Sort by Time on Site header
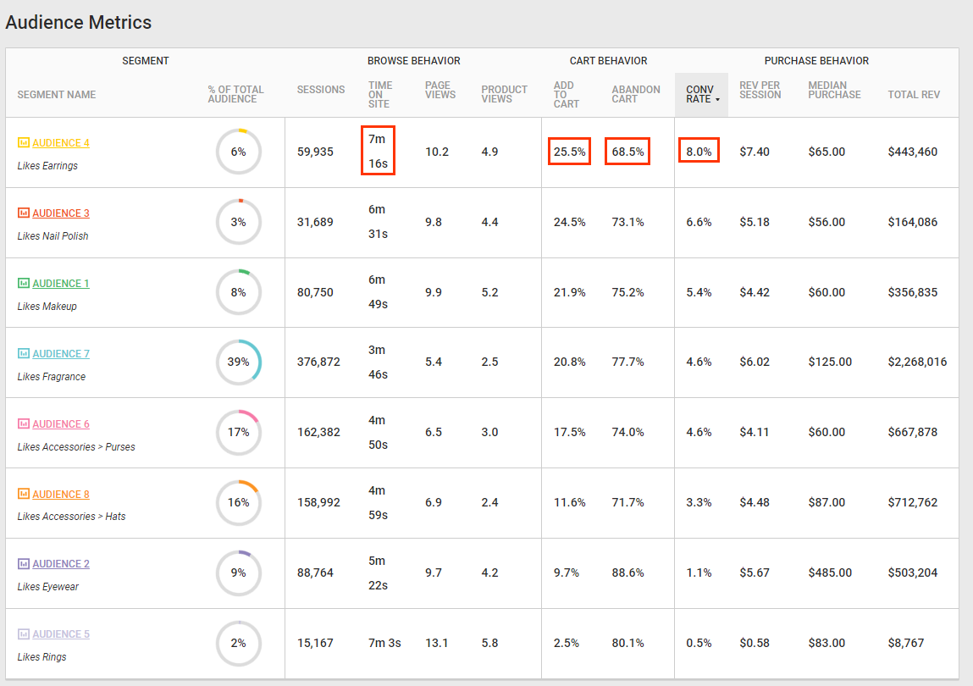The width and height of the screenshot is (973, 686). (379, 94)
